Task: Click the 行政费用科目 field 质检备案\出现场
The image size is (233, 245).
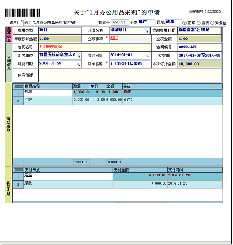Action: click(x=199, y=31)
